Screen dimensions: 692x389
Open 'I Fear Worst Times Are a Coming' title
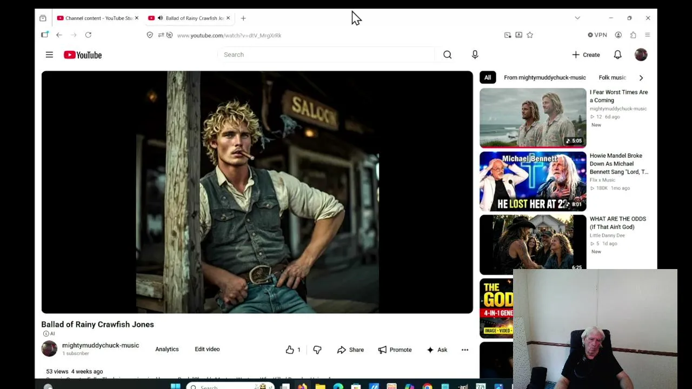coord(618,96)
